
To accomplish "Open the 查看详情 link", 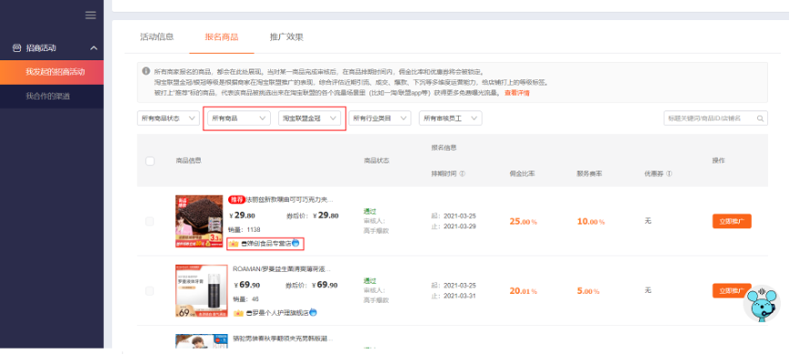I will tap(517, 93).
